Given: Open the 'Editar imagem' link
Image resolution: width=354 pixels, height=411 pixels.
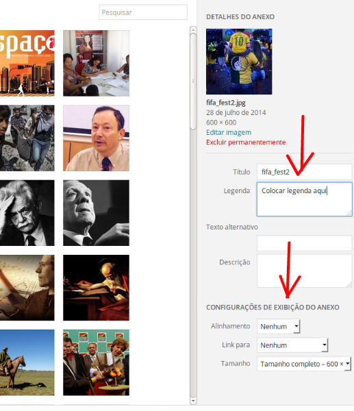Looking at the screenshot, I should 229,132.
